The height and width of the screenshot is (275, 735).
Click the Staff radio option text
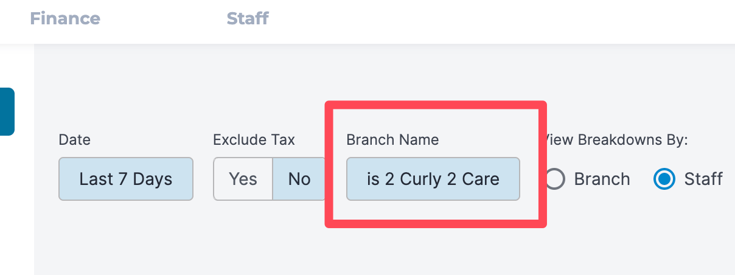pos(703,179)
